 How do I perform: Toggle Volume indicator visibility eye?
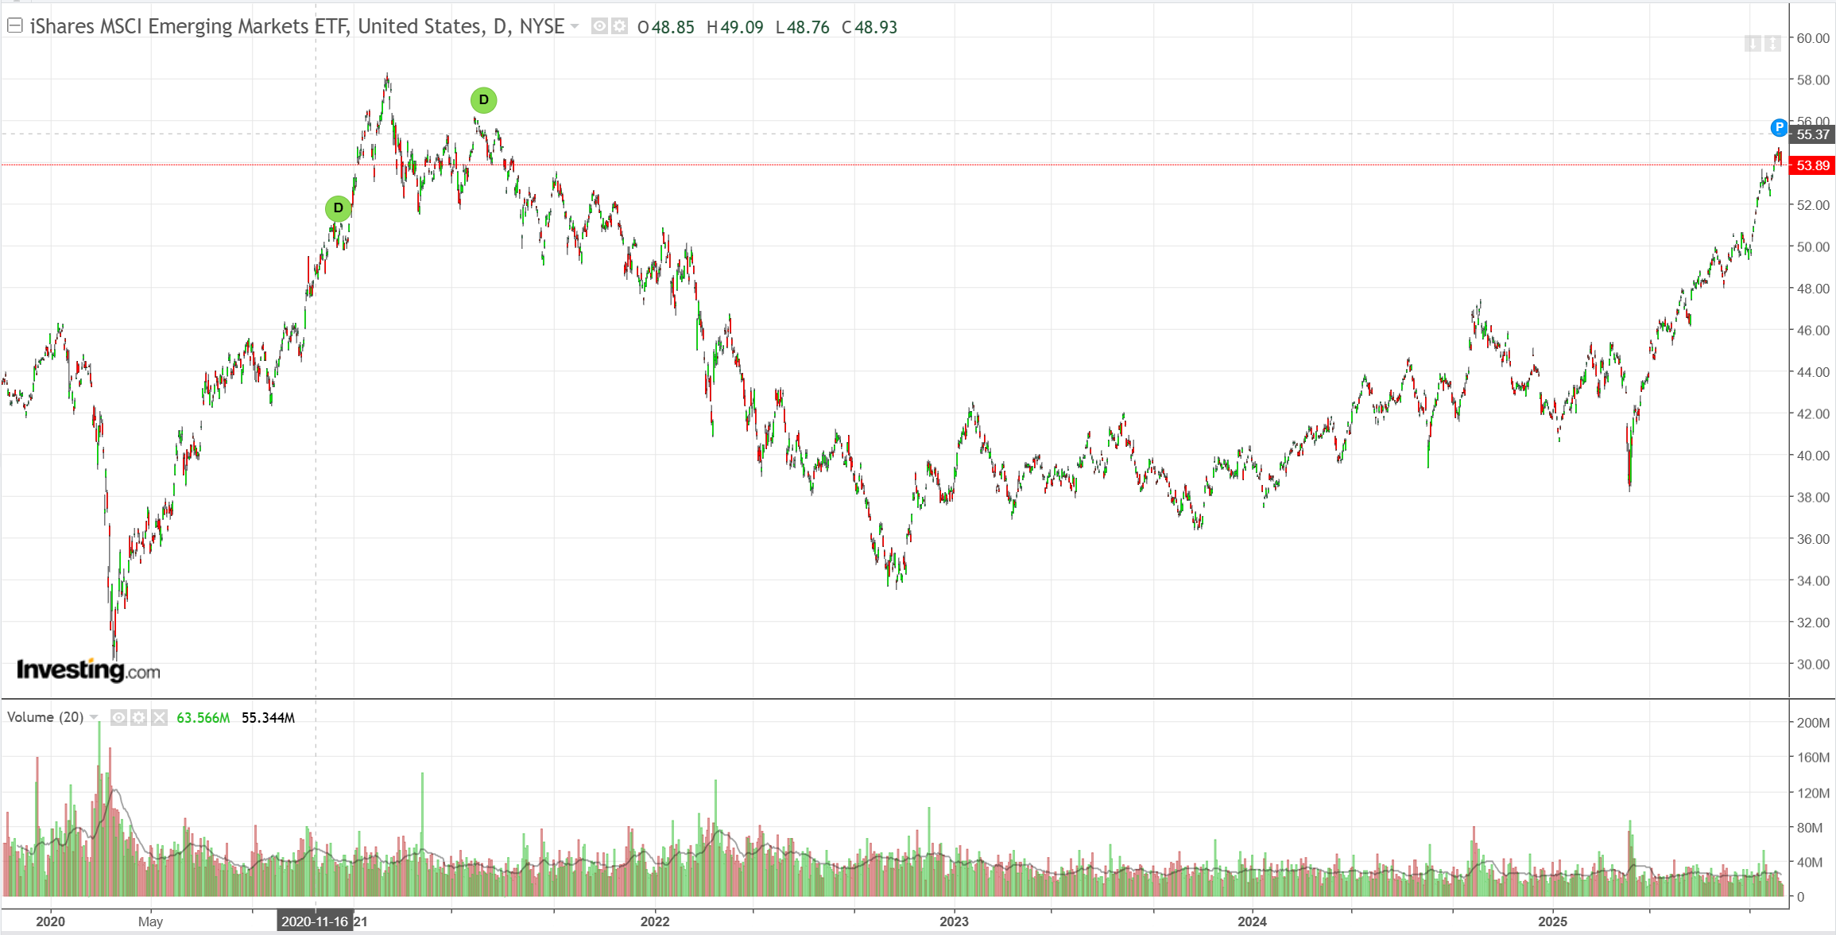click(x=118, y=718)
